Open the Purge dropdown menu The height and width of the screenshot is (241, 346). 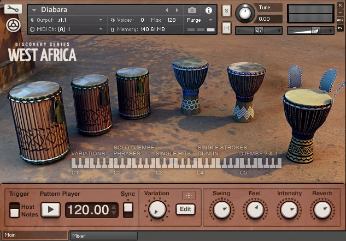(211, 20)
